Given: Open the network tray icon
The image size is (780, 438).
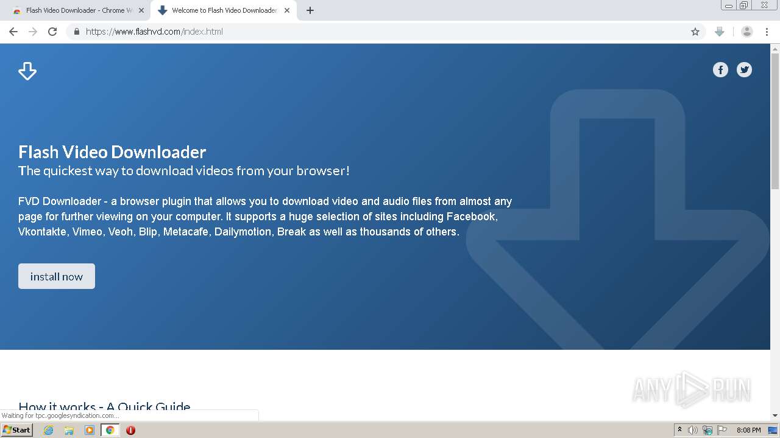Looking at the screenshot, I should click(707, 430).
